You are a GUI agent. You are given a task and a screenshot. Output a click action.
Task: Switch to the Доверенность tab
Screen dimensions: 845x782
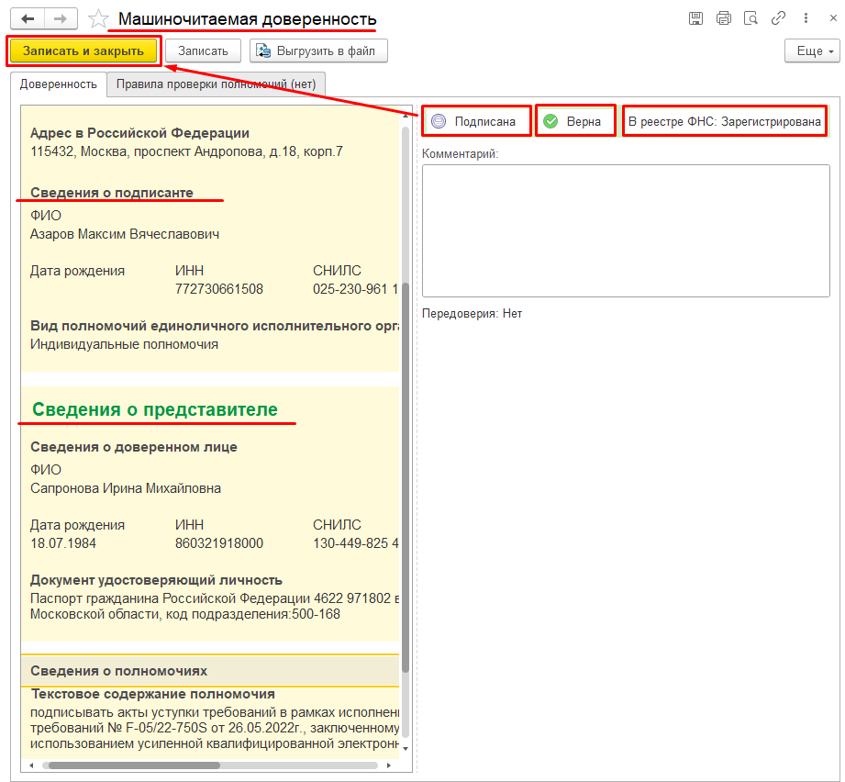pyautogui.click(x=58, y=84)
